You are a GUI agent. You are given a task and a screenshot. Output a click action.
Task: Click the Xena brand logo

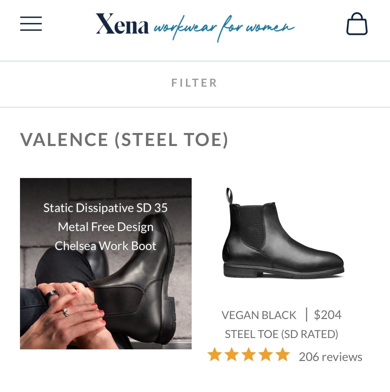tap(122, 25)
